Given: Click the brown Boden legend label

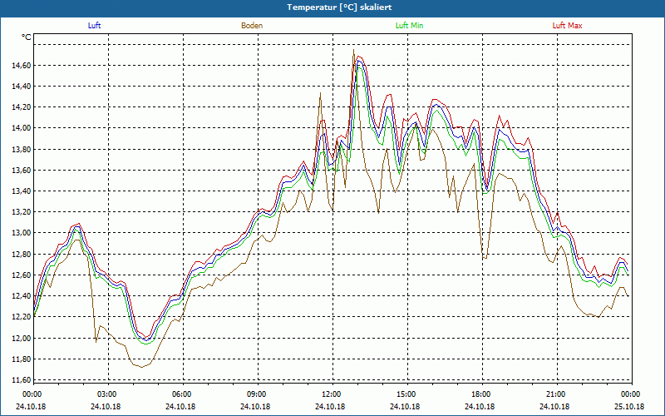Looking at the screenshot, I should click(x=252, y=26).
